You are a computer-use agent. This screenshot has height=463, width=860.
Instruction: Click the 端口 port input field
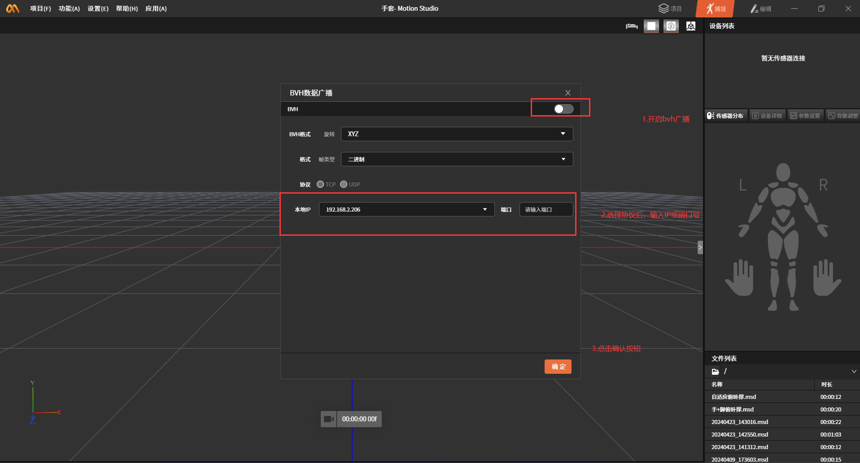[546, 209]
